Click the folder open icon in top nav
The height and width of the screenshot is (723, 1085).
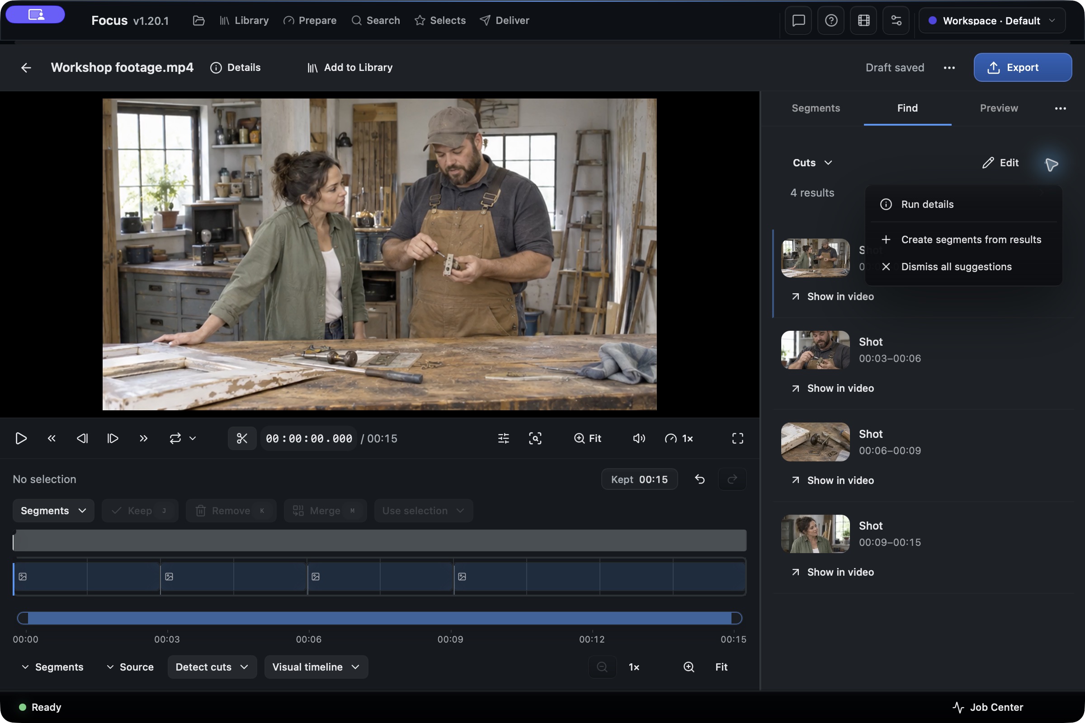click(x=198, y=20)
